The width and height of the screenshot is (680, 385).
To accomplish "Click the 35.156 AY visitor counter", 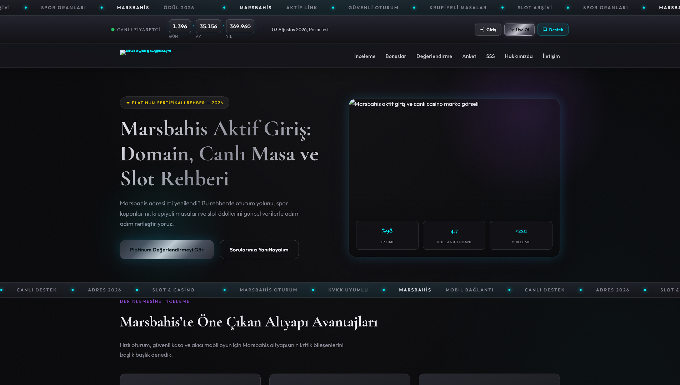I will [208, 26].
